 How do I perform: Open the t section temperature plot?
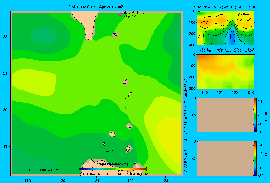click(225, 28)
